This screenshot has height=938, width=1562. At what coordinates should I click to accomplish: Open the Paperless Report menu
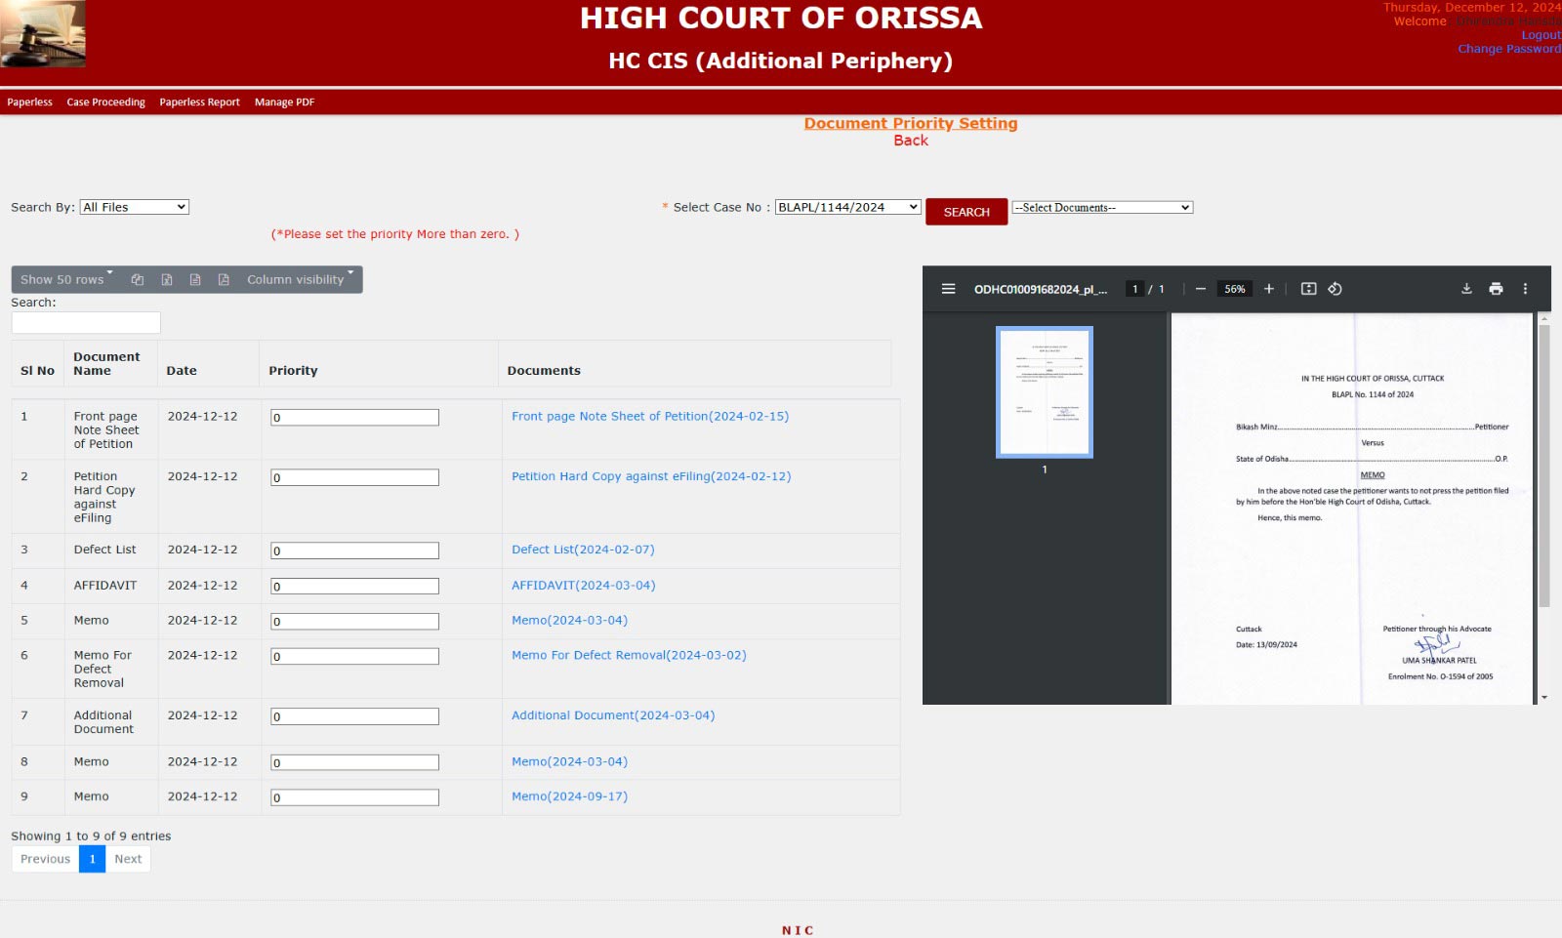(199, 102)
